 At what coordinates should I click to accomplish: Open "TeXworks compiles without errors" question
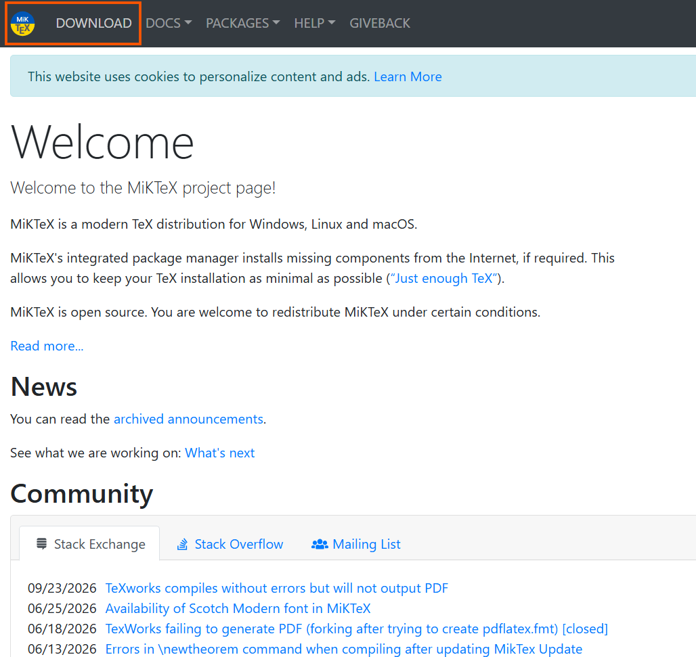point(276,588)
